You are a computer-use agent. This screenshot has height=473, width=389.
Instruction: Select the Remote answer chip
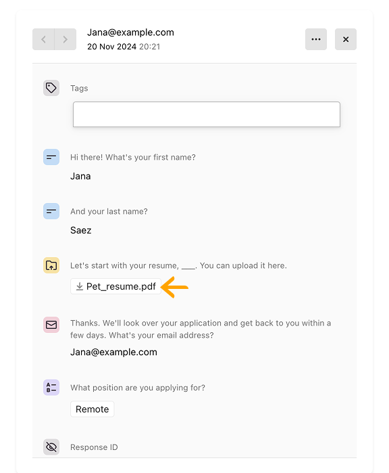92,409
